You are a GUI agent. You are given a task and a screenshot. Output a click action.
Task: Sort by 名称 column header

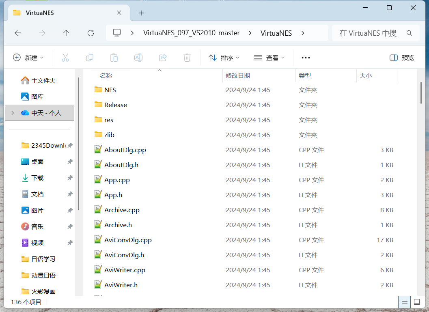coord(106,76)
